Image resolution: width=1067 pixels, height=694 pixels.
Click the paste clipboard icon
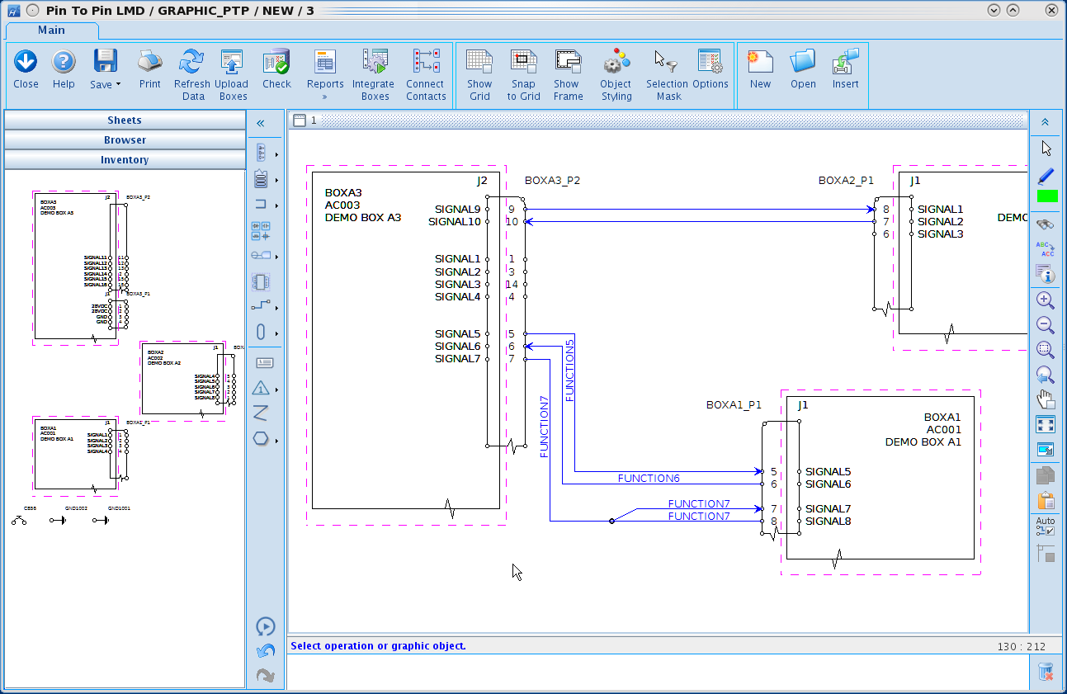(1046, 500)
